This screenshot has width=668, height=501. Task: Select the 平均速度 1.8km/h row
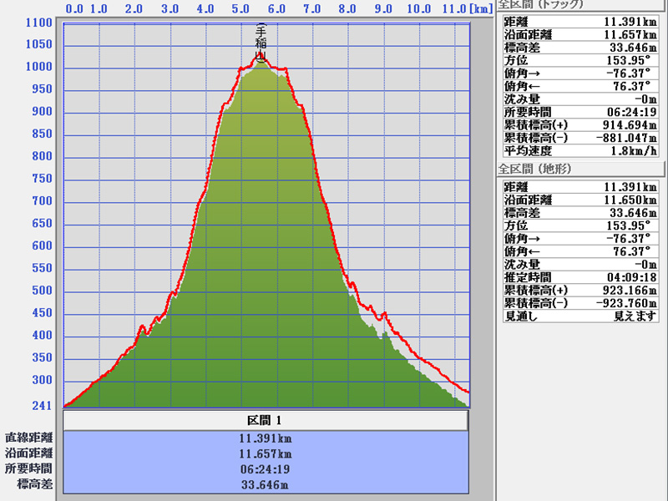point(582,150)
